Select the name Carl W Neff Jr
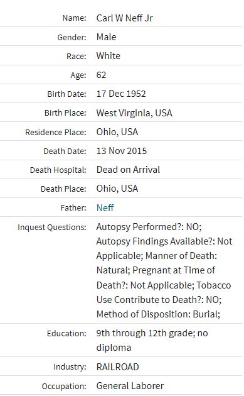Screen dimensions: 244x396 click(125, 18)
